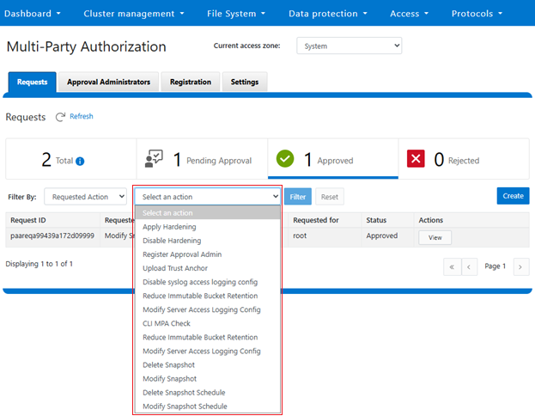Select the Approved requests card
Viewport: 535px width, 416px height.
[333, 159]
